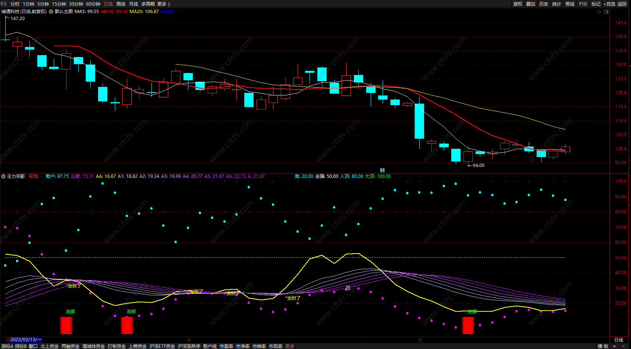This screenshot has width=631, height=349.
Task: Select 沪深ETF资金 indicator
Action: pyautogui.click(x=162, y=346)
